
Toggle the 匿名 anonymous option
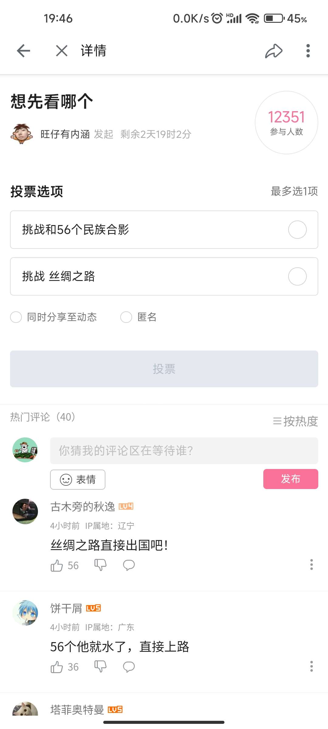click(126, 317)
